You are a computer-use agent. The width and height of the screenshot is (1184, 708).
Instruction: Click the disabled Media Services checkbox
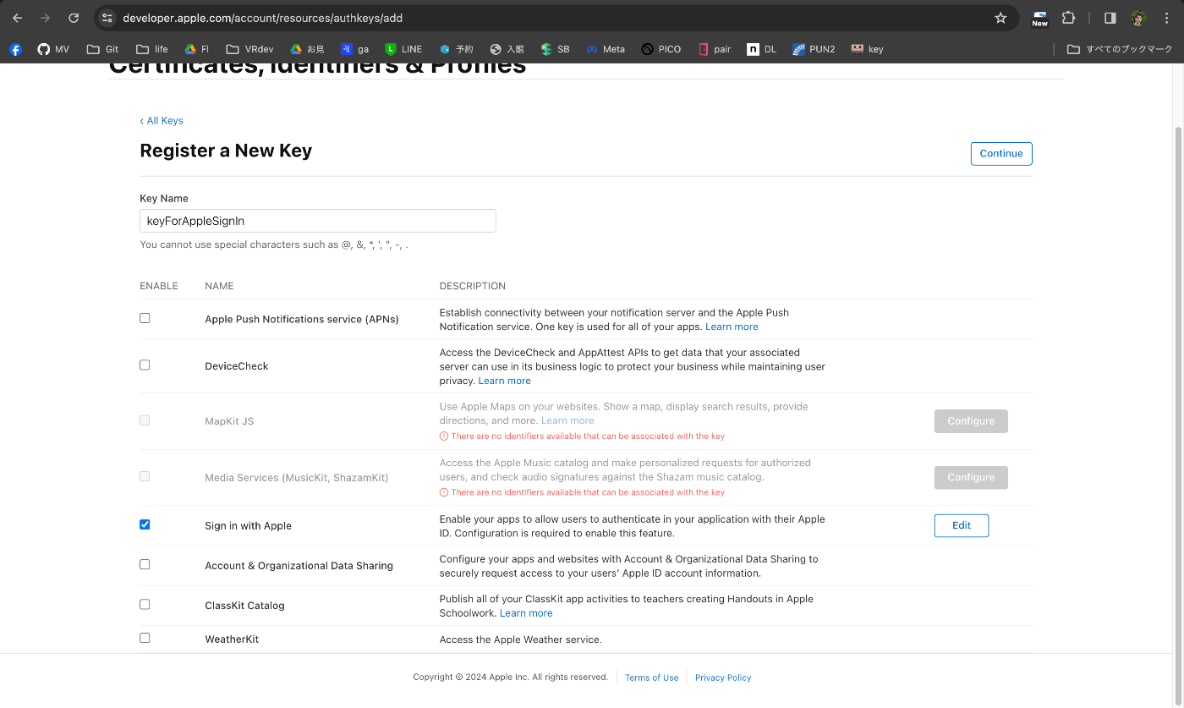tap(145, 476)
